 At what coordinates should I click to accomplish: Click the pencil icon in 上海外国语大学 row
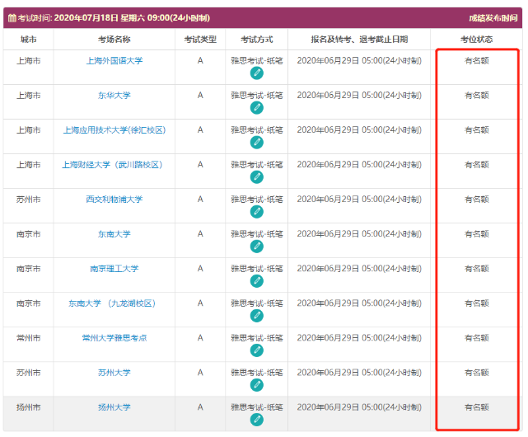coord(257,73)
